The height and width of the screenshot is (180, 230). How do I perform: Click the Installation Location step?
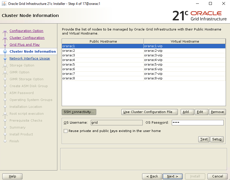(26, 107)
